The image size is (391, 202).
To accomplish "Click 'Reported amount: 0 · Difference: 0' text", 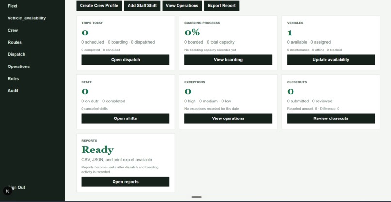I will pos(313,109).
